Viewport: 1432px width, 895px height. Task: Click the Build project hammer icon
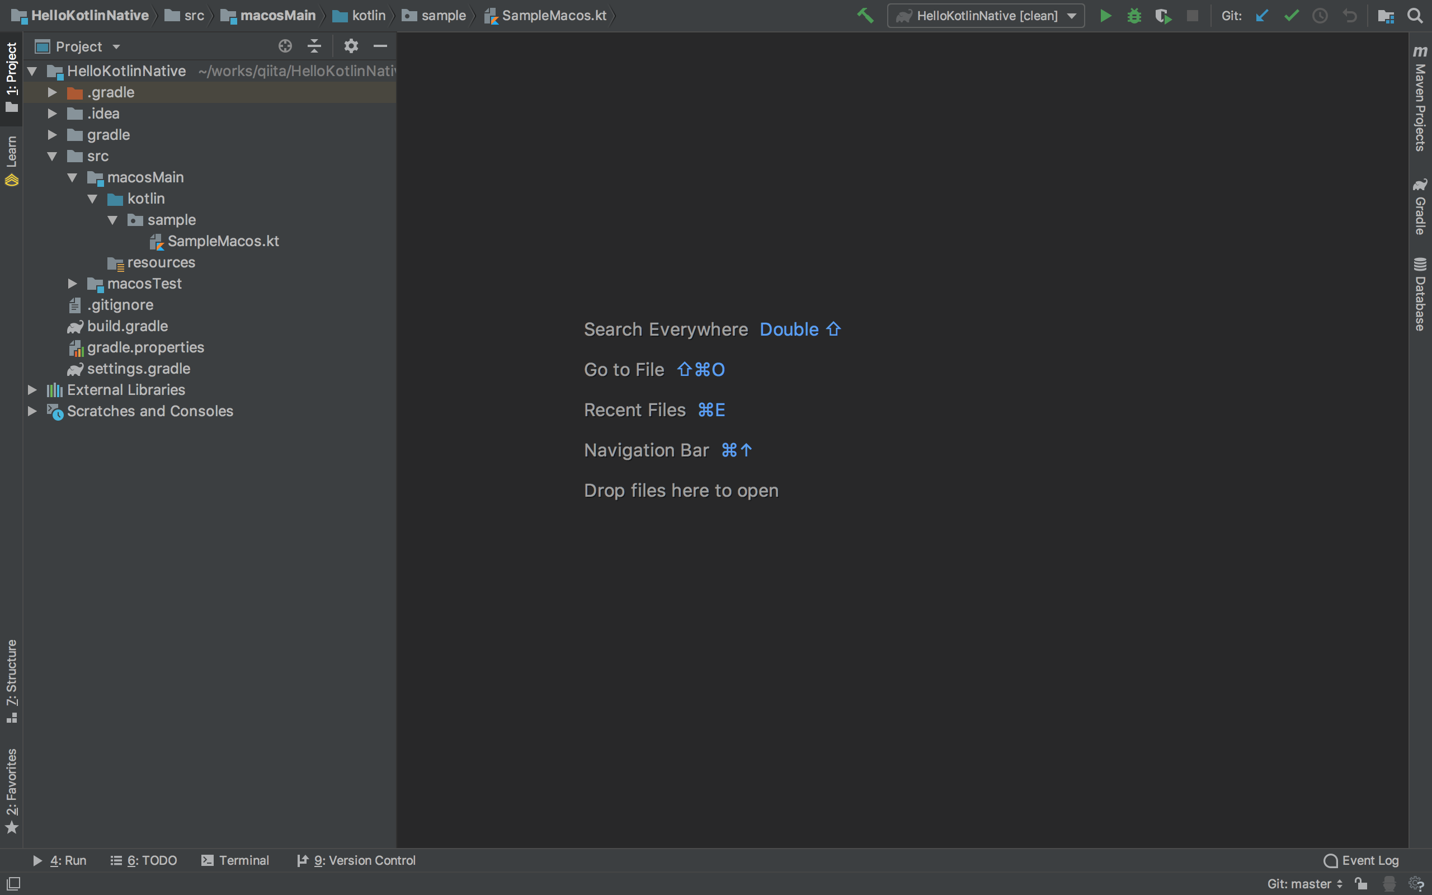click(x=865, y=16)
